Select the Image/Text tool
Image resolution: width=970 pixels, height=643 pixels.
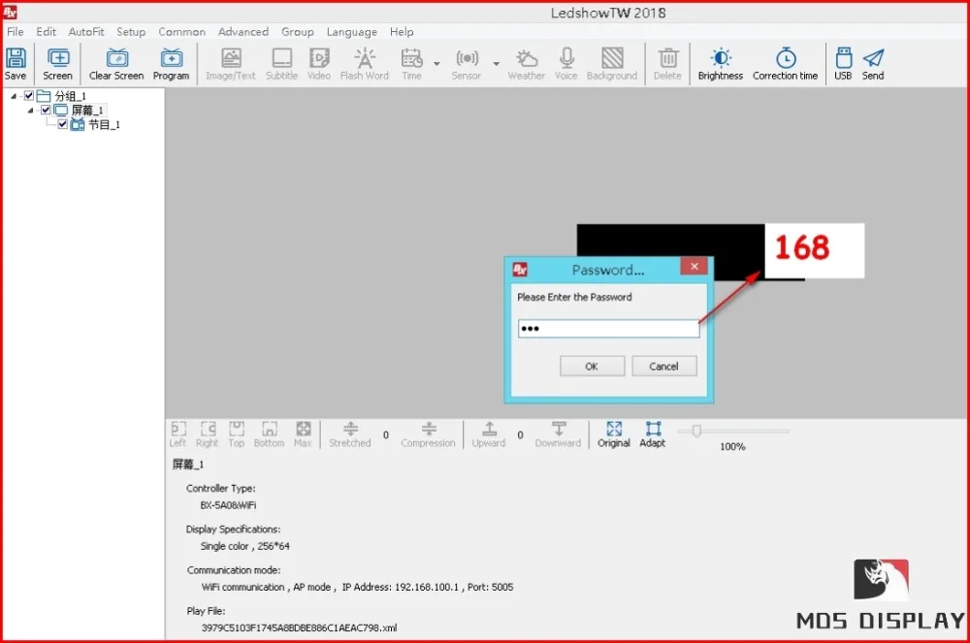(x=231, y=64)
